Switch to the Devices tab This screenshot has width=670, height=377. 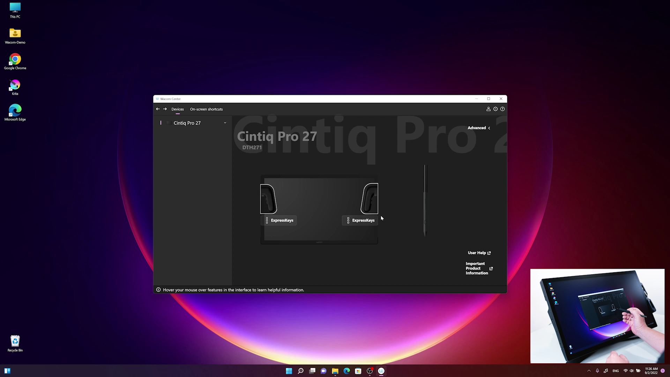point(177,109)
